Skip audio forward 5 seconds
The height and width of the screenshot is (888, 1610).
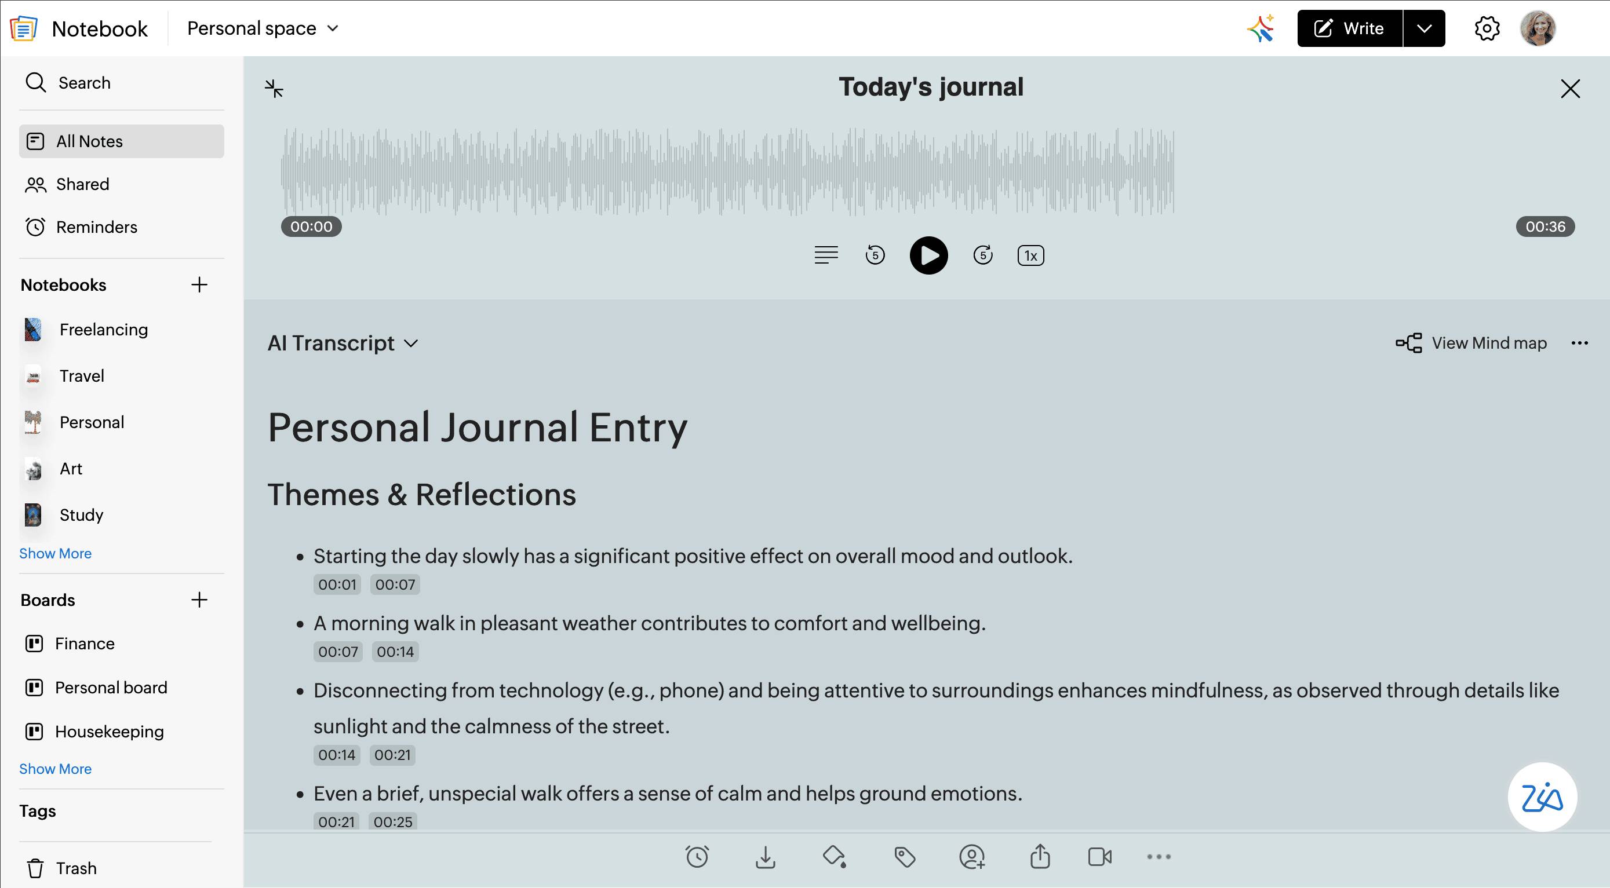[982, 255]
